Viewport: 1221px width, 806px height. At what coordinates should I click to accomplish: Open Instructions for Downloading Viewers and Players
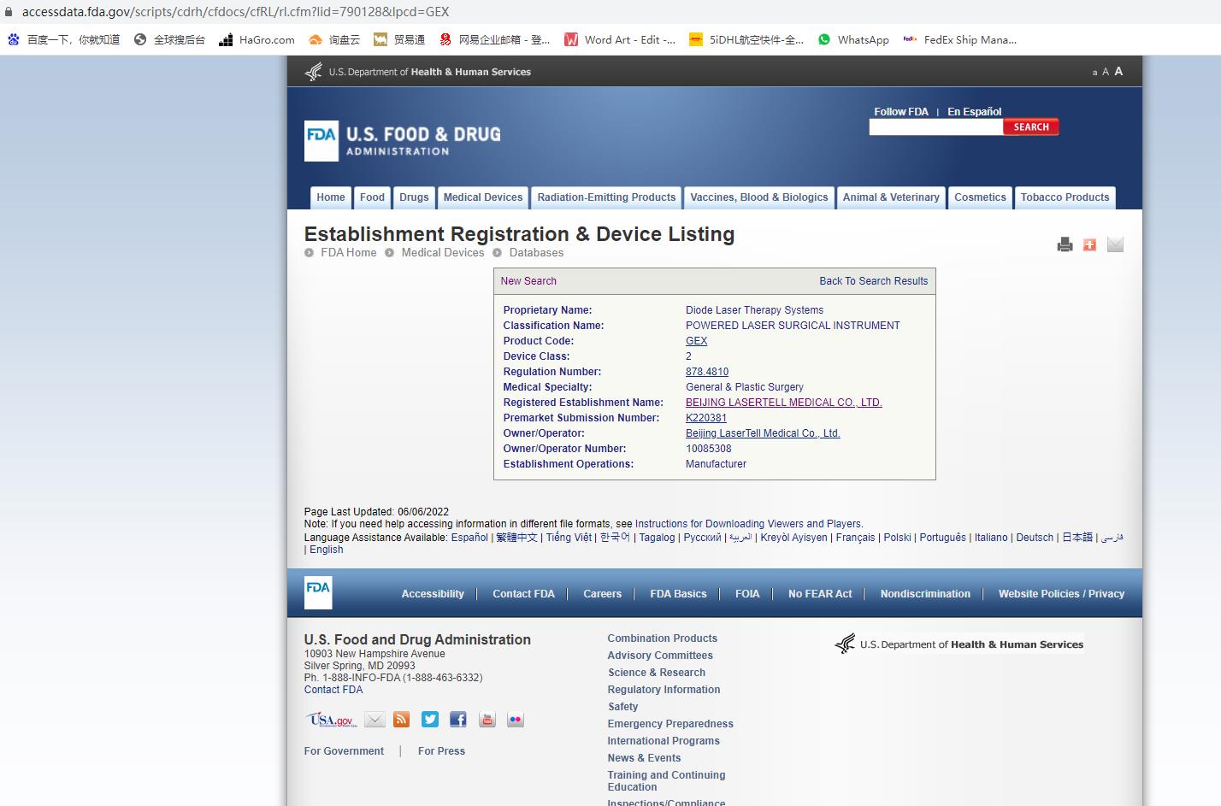(748, 524)
